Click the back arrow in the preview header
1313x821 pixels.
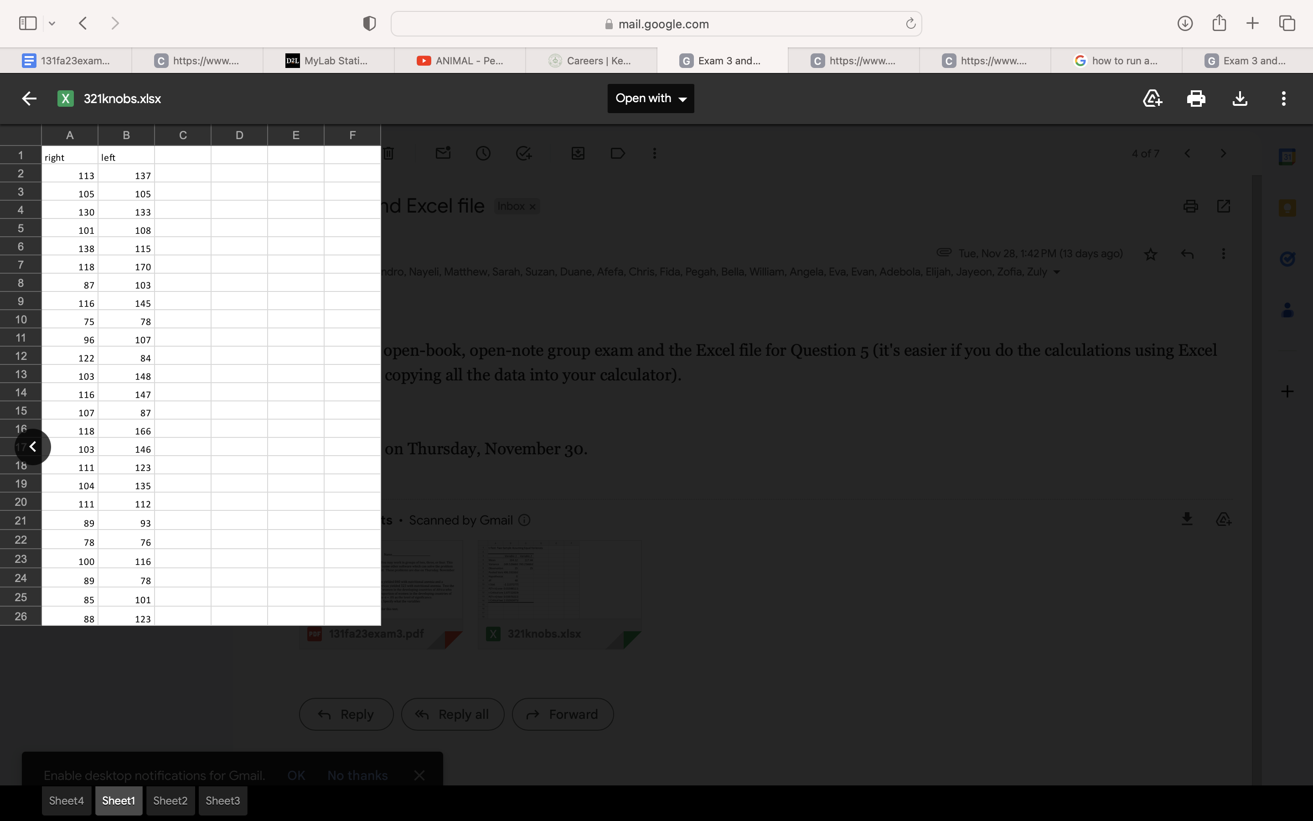tap(29, 98)
